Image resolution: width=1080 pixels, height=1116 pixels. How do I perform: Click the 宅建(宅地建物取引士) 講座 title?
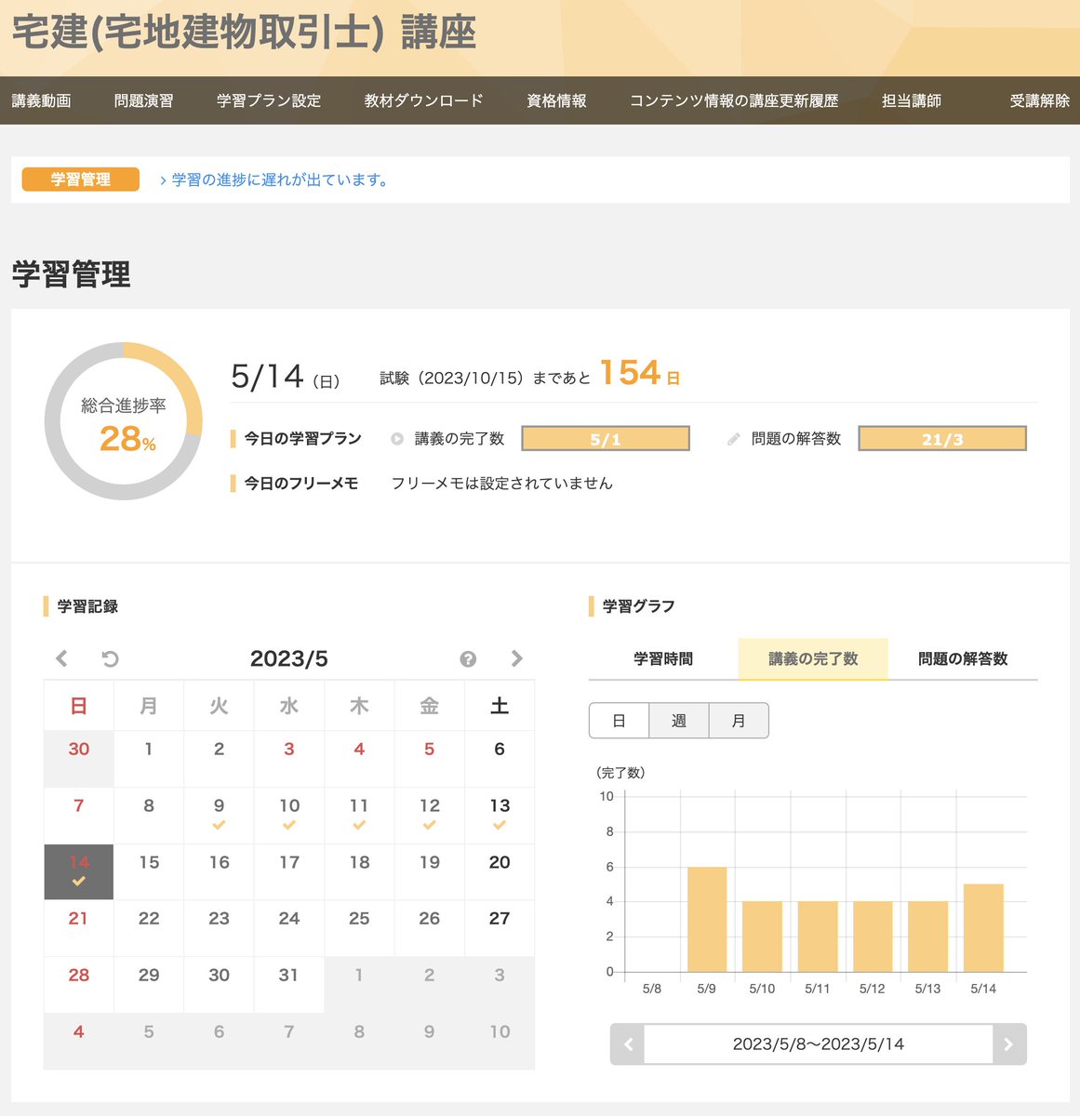(245, 33)
